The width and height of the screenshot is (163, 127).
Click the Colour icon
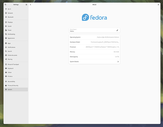(x=6, y=72)
